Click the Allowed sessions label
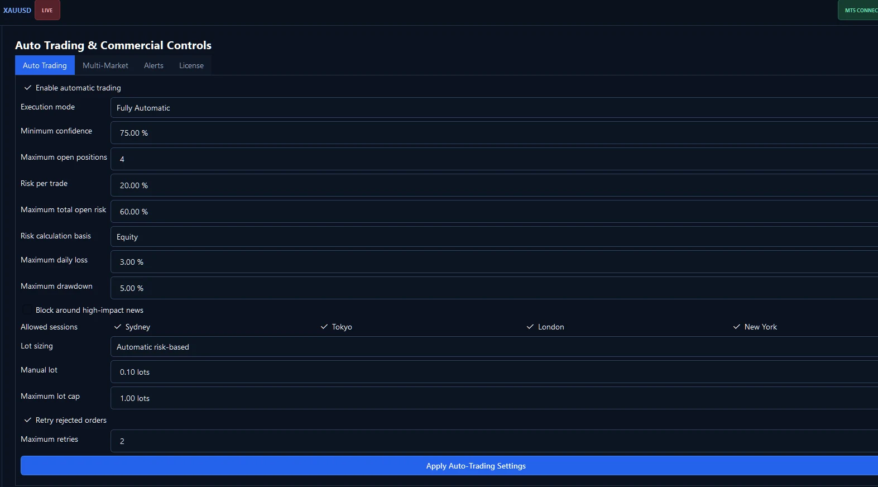878x487 pixels. coord(49,327)
